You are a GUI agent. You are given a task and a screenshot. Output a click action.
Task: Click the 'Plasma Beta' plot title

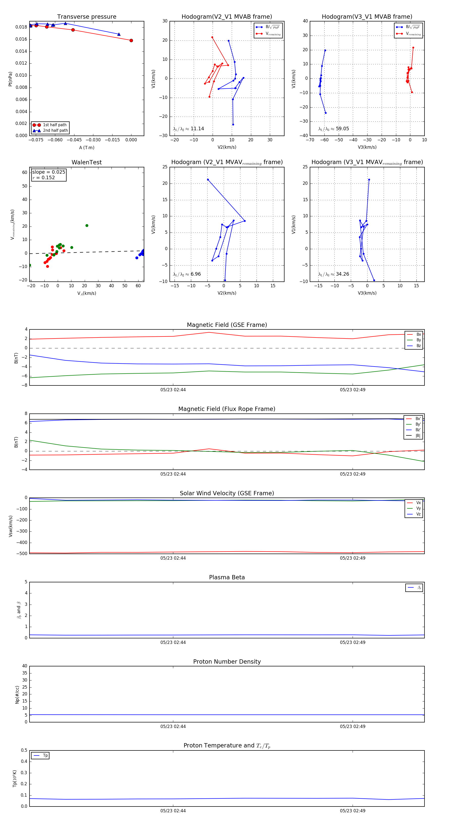pos(227,577)
